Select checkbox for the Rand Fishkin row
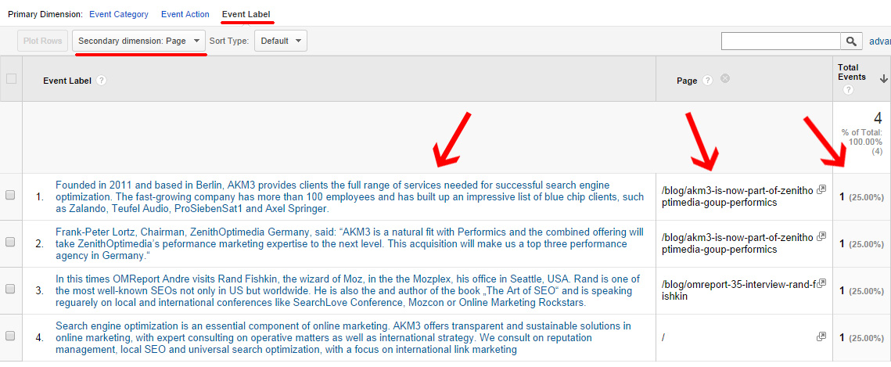891x367 pixels. tap(11, 290)
